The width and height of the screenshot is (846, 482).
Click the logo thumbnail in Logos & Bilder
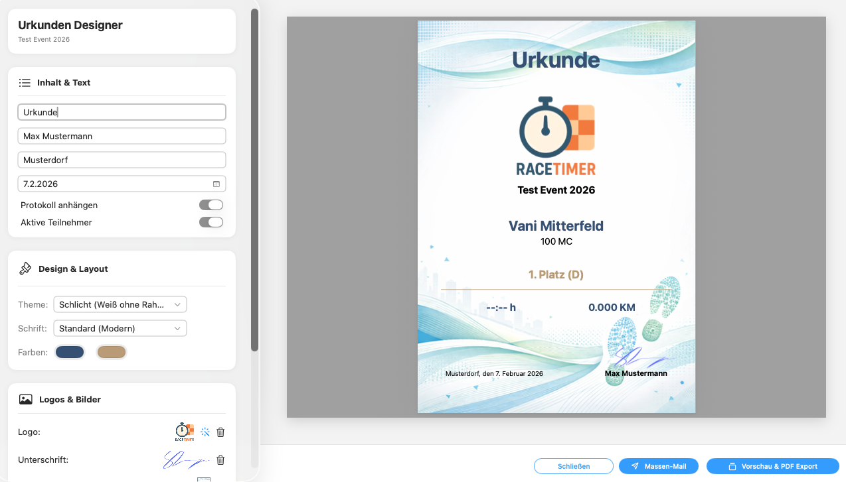pos(185,432)
